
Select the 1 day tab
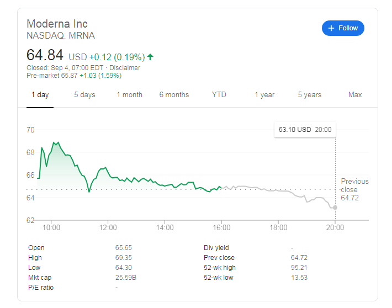pyautogui.click(x=40, y=95)
